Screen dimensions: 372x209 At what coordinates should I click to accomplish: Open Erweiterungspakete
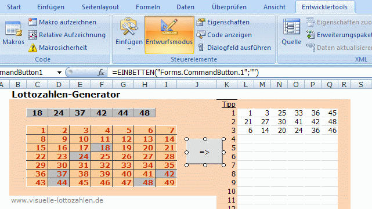pyautogui.click(x=339, y=35)
